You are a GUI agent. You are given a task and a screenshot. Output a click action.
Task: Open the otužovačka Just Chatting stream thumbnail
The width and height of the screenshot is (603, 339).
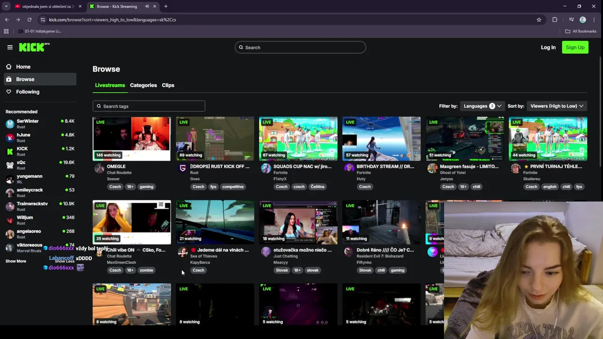pos(298,222)
